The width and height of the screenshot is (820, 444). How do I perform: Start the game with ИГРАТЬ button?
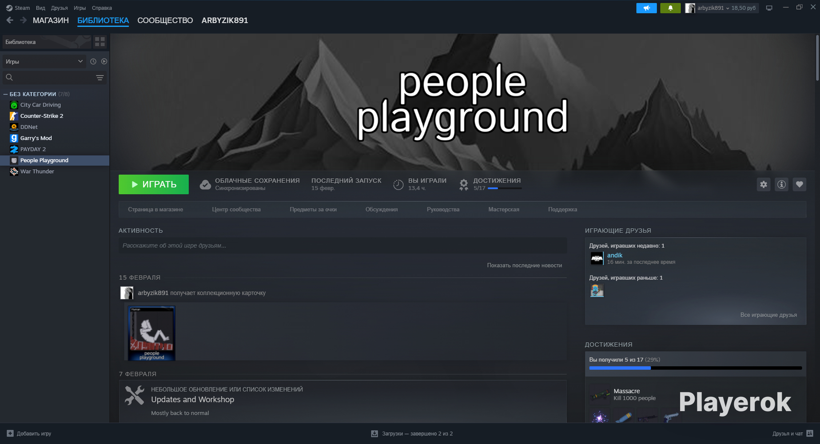154,184
